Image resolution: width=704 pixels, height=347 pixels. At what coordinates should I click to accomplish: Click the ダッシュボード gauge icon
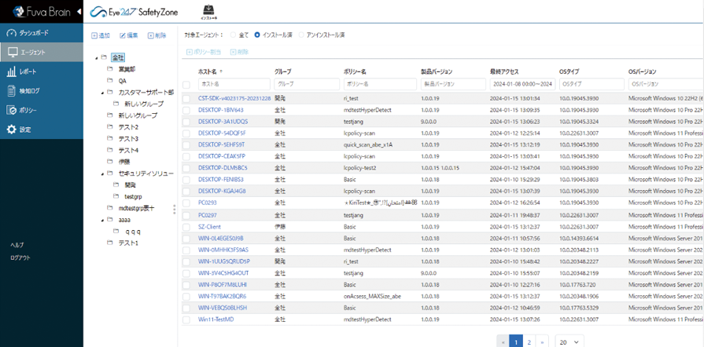pyautogui.click(x=12, y=33)
